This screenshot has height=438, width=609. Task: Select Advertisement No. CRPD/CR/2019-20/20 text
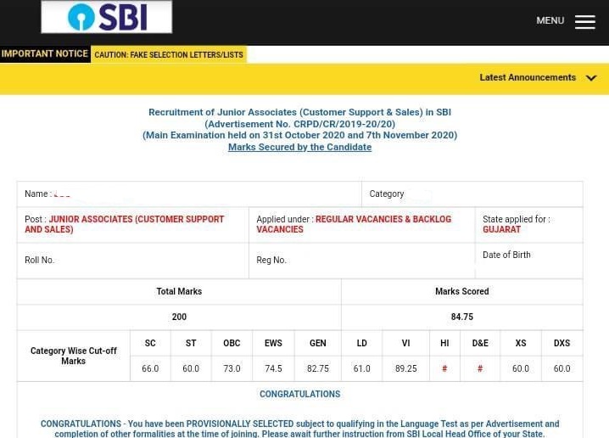point(299,124)
